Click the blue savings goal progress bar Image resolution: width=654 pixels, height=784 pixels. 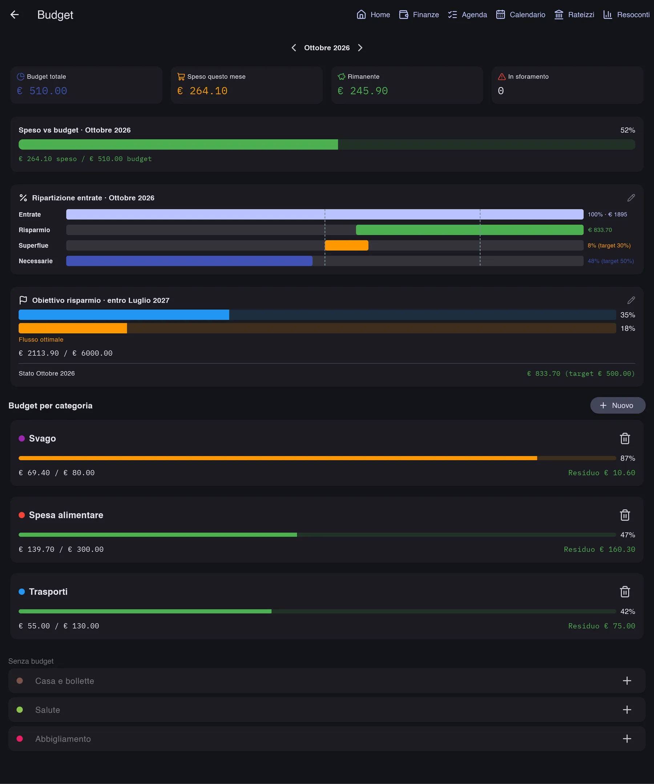(x=317, y=315)
